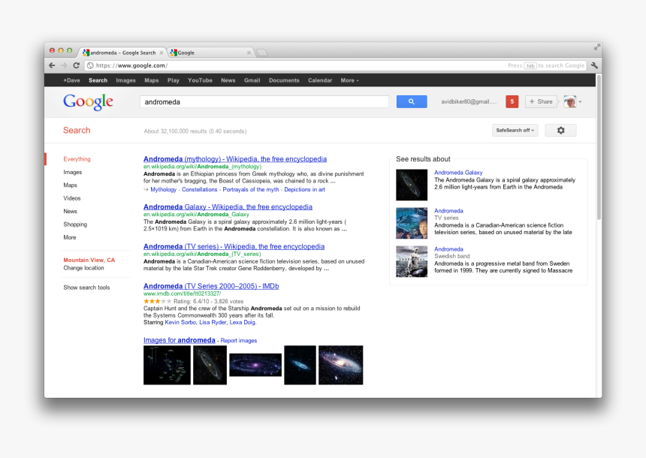This screenshot has height=458, width=646.
Task: Open Gmail from the top bar
Action: [x=252, y=81]
